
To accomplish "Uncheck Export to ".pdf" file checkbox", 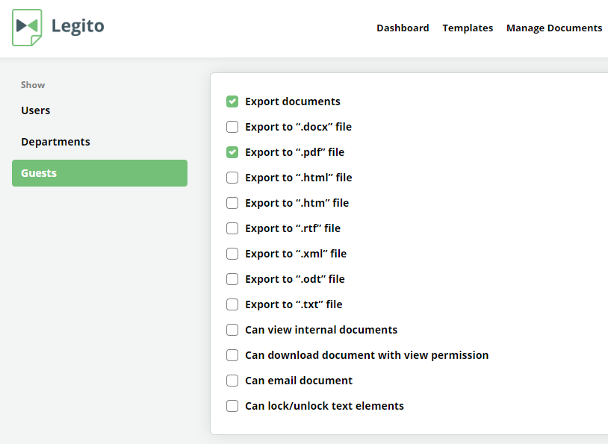I will coord(232,152).
